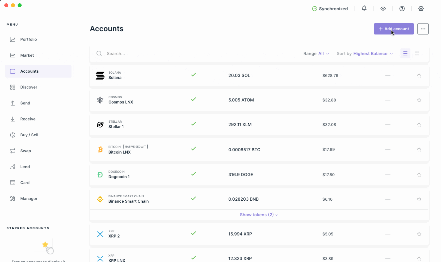Open Swap from the sidebar menu
The image size is (441, 262).
tap(26, 151)
